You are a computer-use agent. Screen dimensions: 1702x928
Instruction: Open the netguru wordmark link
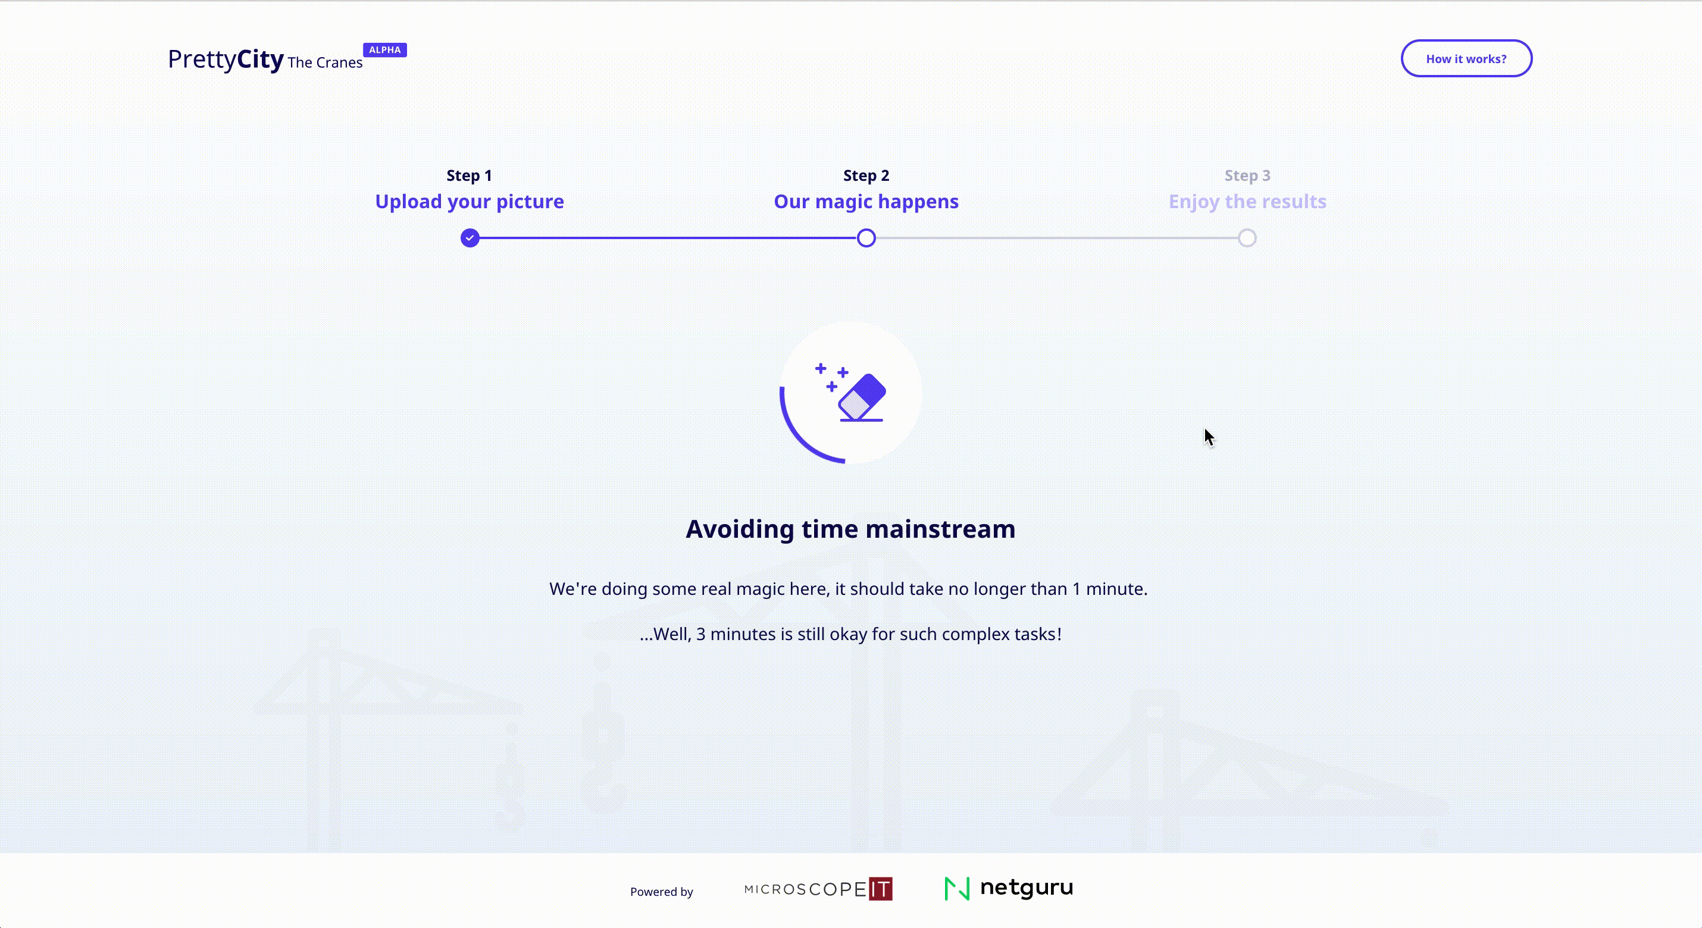(1026, 887)
